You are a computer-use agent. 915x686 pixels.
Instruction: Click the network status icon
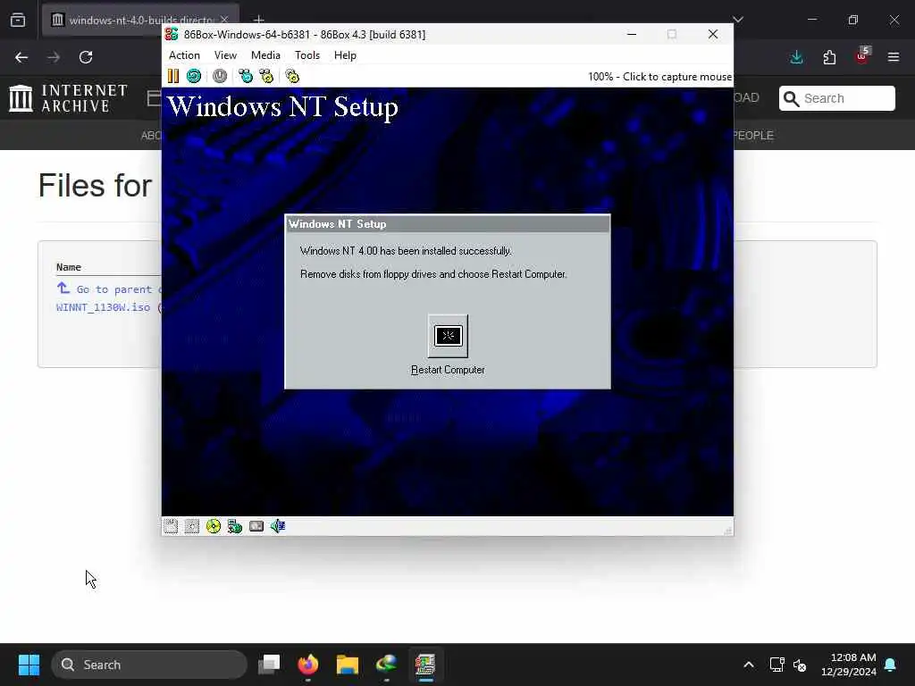click(x=235, y=526)
